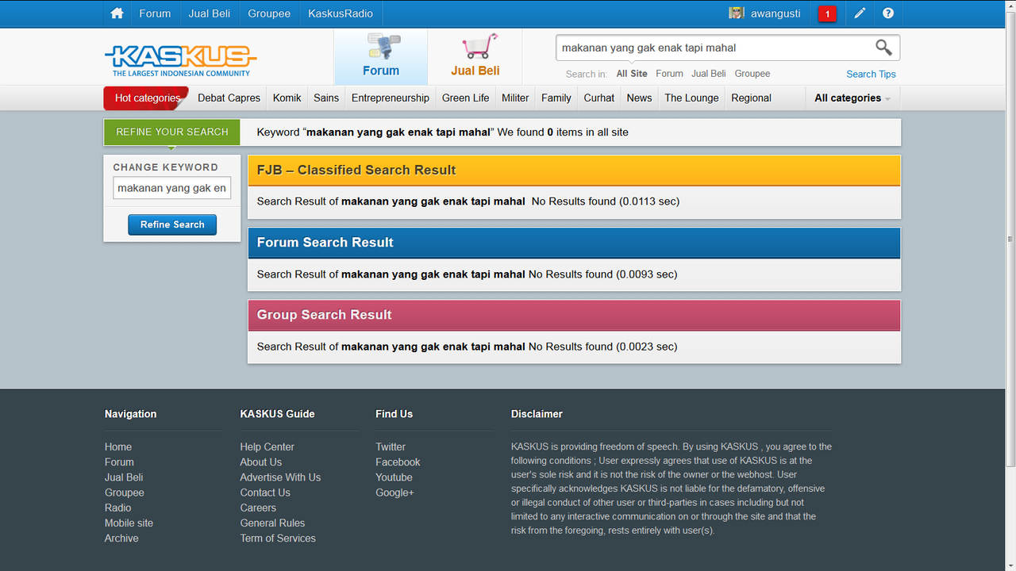Open Groupee link in footer
Screen dimensions: 1016x571
pyautogui.click(x=125, y=492)
